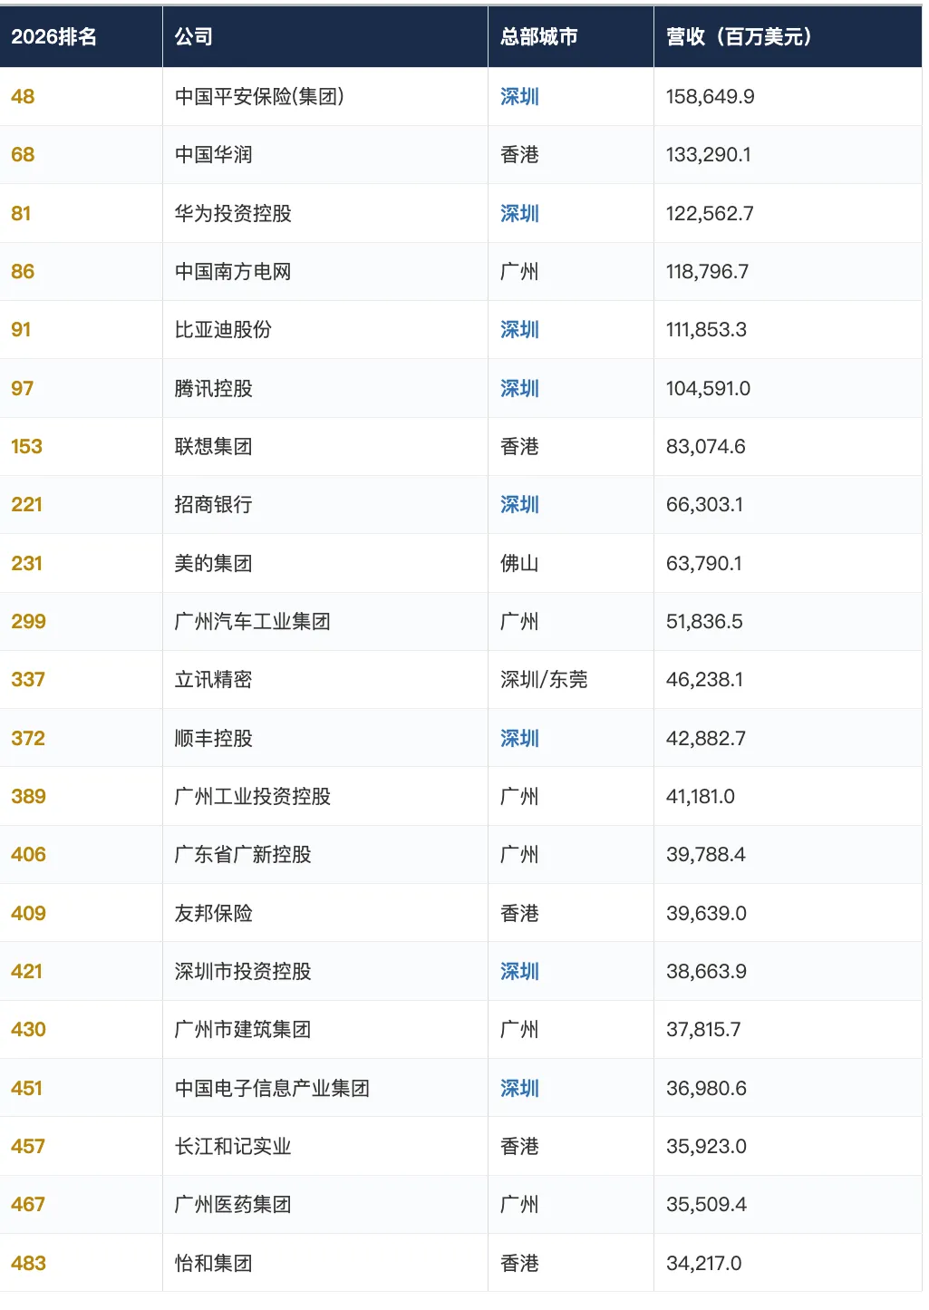Select company name 广州汽车工业集团

(x=253, y=622)
